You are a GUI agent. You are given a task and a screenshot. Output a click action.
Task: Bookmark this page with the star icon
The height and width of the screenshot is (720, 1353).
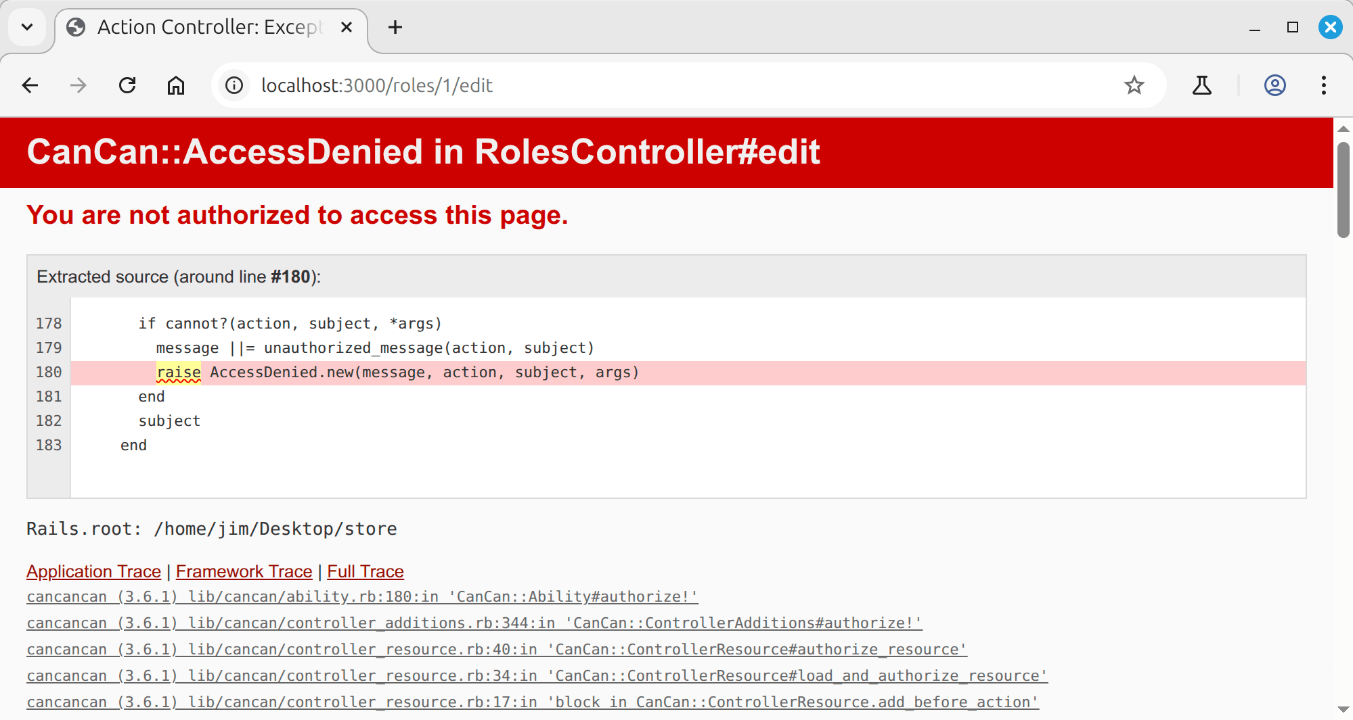coord(1134,85)
